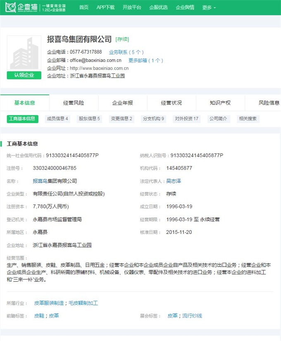The image size is (281, 341).
Task: Open the 变更信息 2 sub-tab
Action: (x=121, y=119)
